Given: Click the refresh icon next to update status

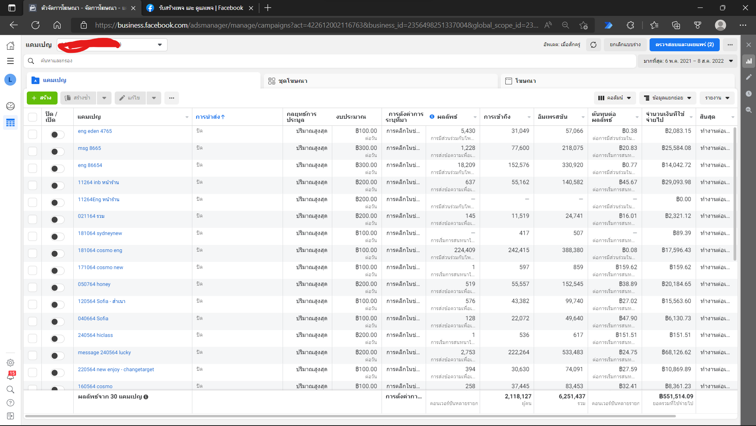Looking at the screenshot, I should coord(593,45).
